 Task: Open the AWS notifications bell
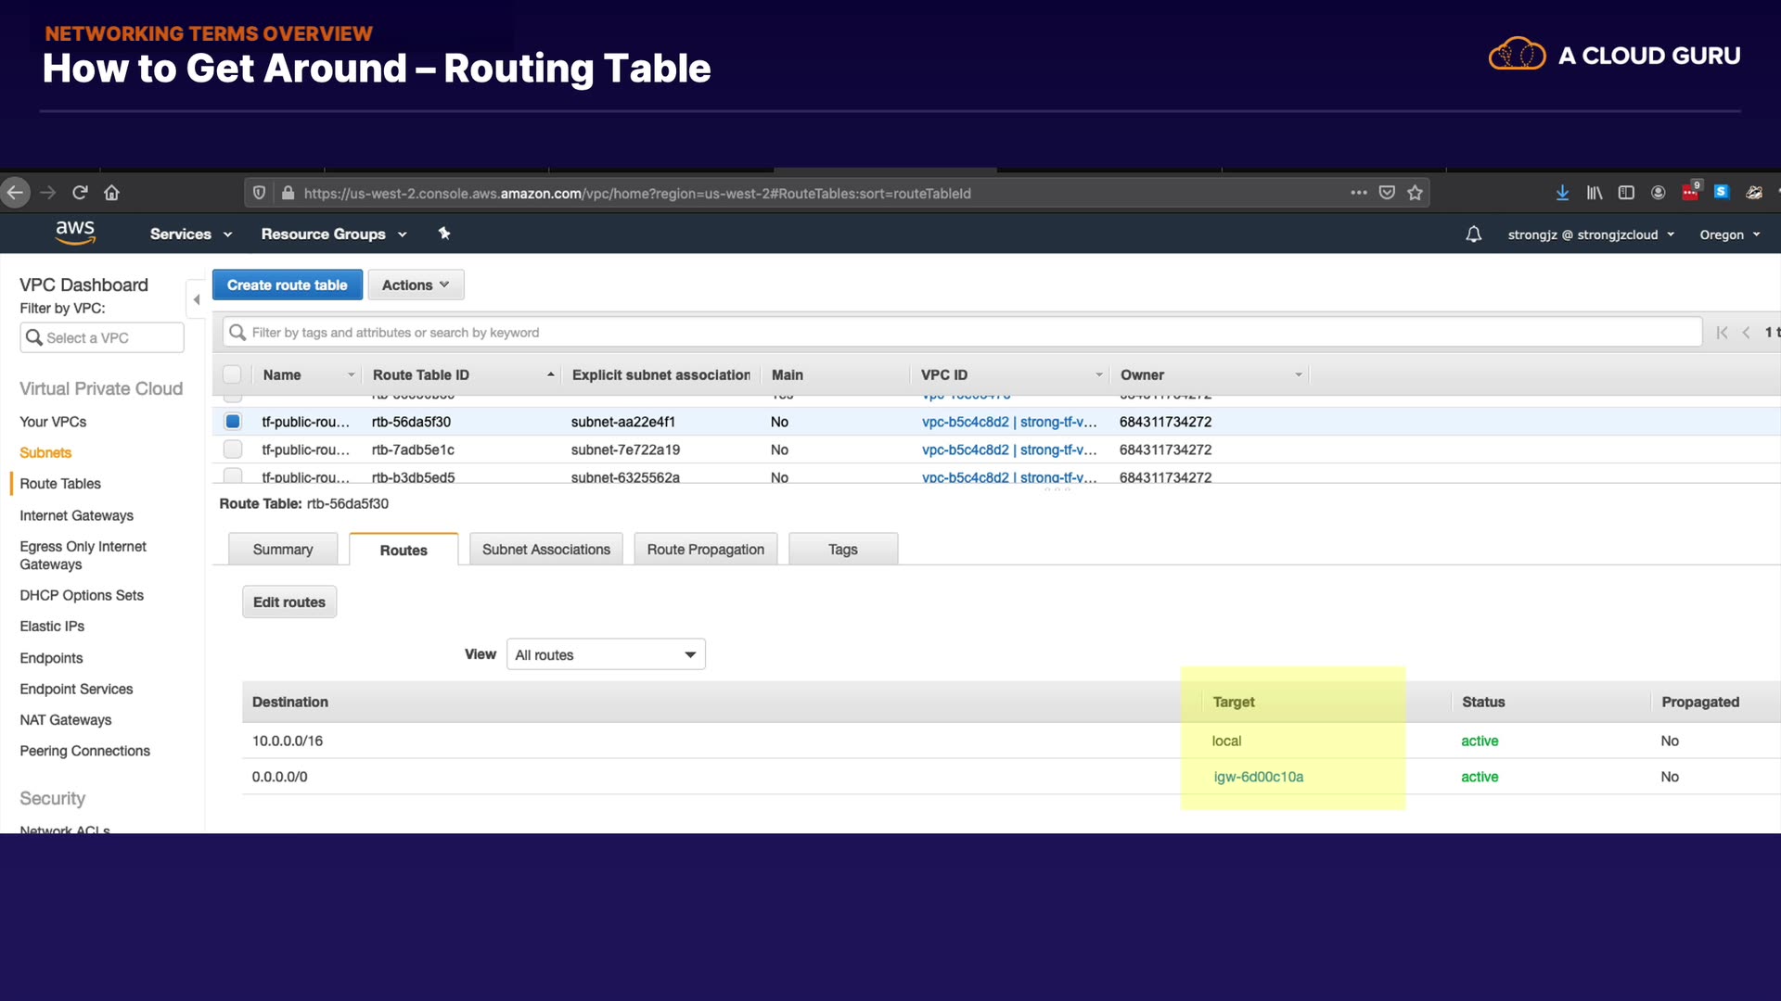point(1473,234)
